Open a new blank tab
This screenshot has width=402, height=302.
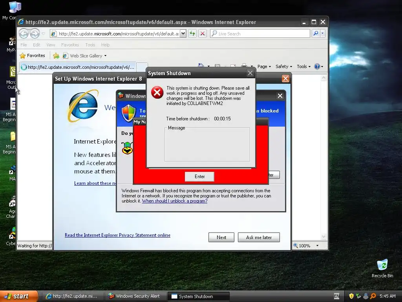pyautogui.click(x=142, y=67)
